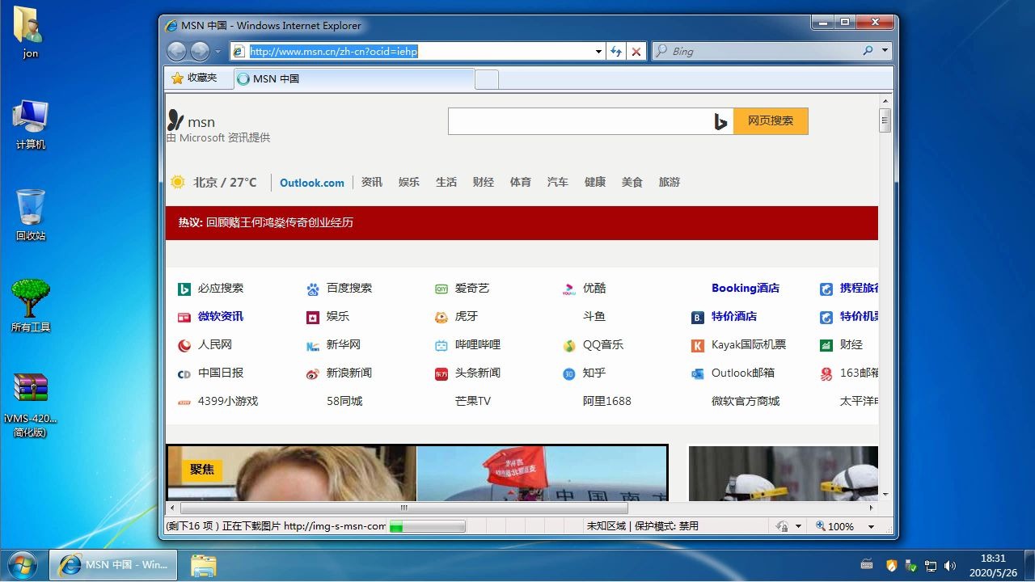Open the 体育 navigation item
The image size is (1035, 582).
[521, 183]
